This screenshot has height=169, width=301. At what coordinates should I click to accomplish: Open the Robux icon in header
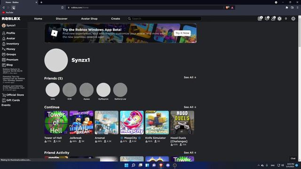(x=279, y=19)
